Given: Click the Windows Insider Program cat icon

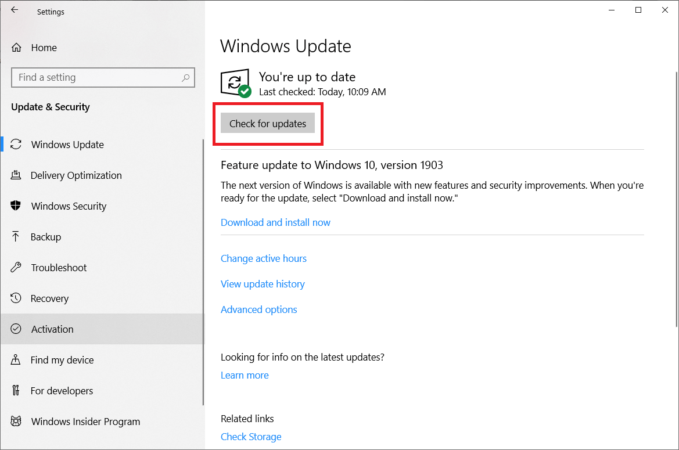Looking at the screenshot, I should pos(16,421).
